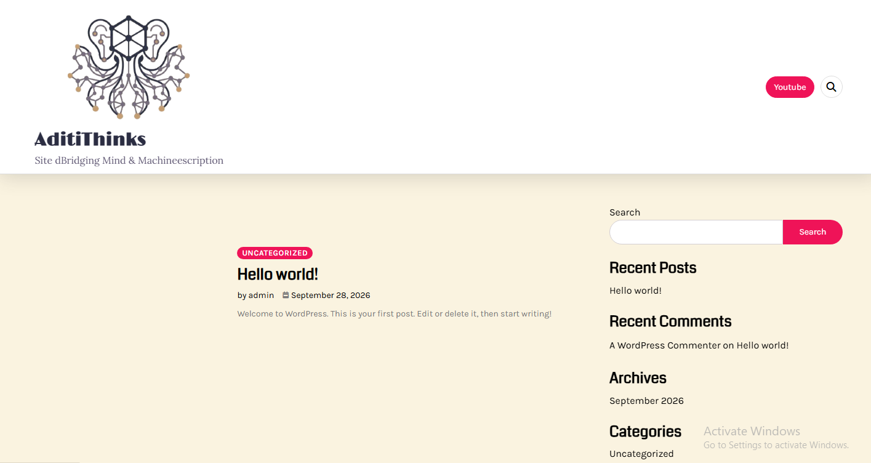871x463 pixels.
Task: Open the AditiThinks site title link
Action: (x=90, y=139)
